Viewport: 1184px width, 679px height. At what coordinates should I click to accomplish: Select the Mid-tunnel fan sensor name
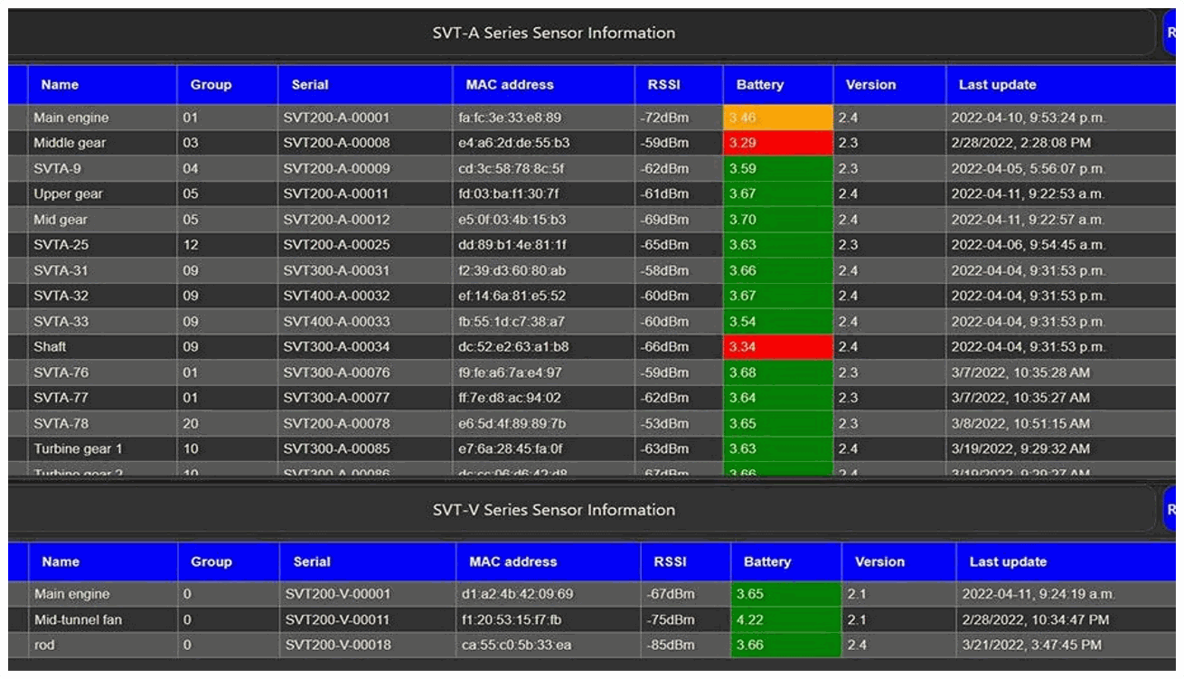(x=78, y=620)
